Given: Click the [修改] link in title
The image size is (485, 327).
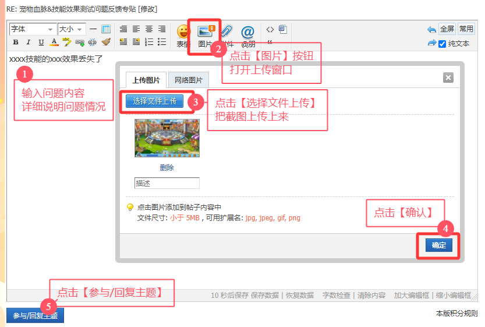Looking at the screenshot, I should click(148, 9).
